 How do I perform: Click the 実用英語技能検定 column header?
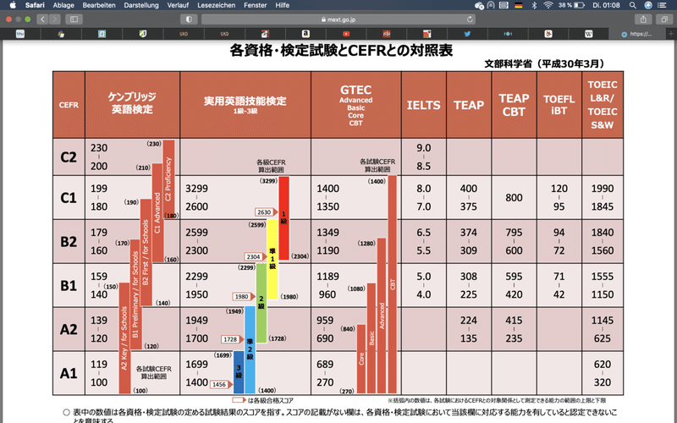[245, 105]
